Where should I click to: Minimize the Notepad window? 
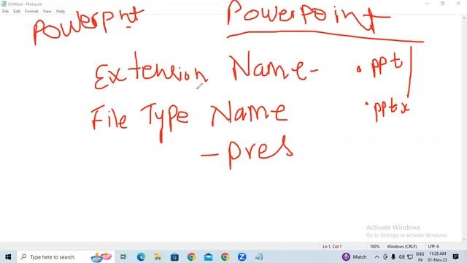[x=427, y=4]
